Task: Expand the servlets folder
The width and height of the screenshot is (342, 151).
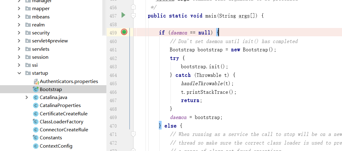Action: 19,49
